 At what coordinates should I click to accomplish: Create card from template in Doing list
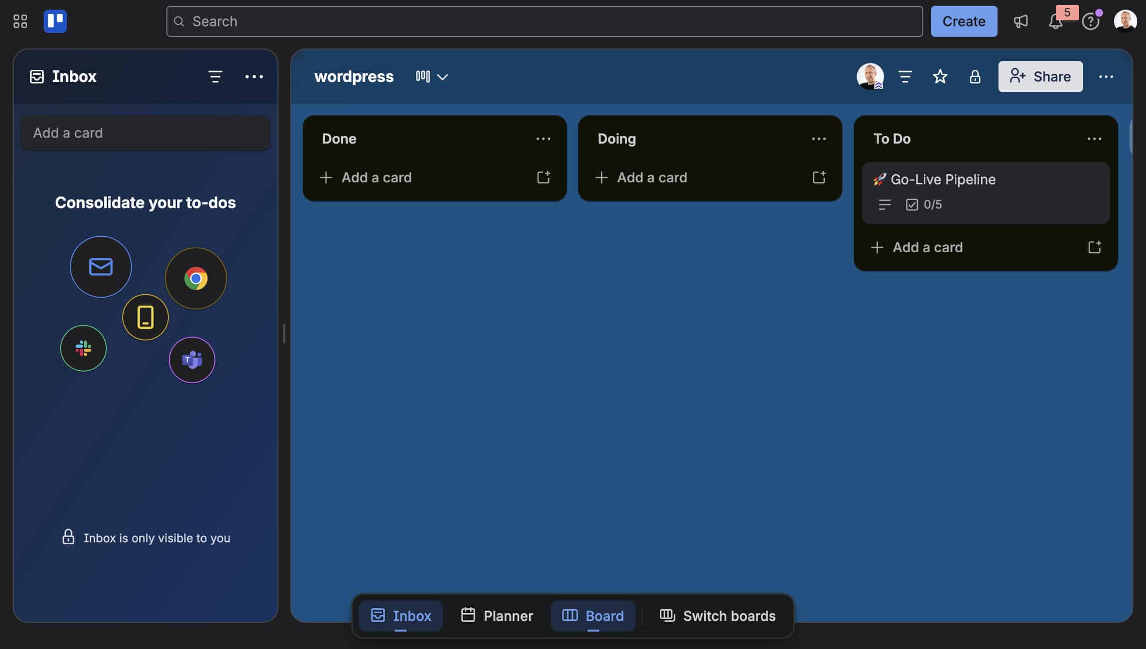[819, 178]
